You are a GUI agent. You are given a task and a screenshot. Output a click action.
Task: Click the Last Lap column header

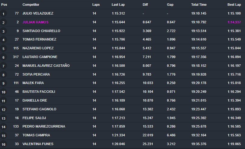(x=118, y=5)
